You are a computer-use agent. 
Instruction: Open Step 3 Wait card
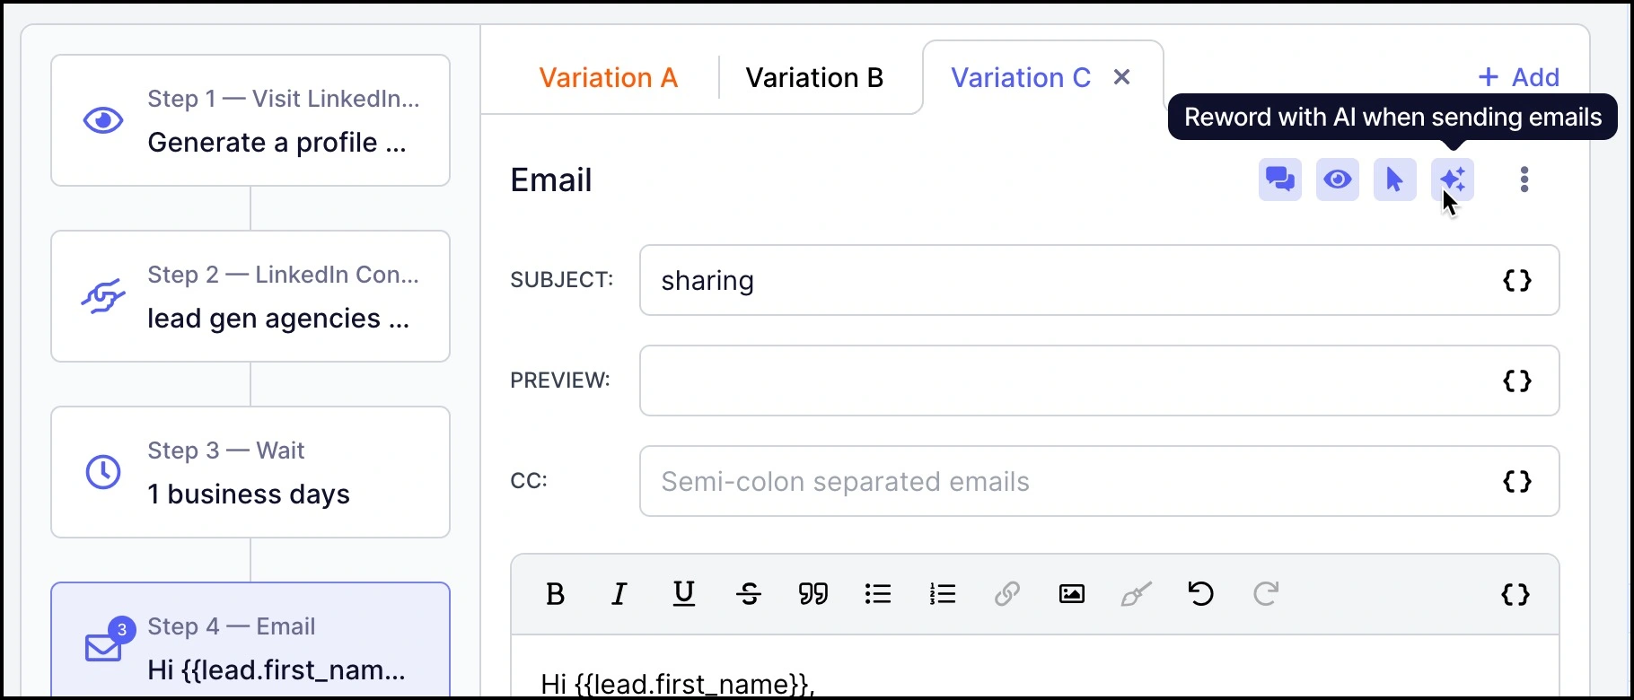(250, 472)
